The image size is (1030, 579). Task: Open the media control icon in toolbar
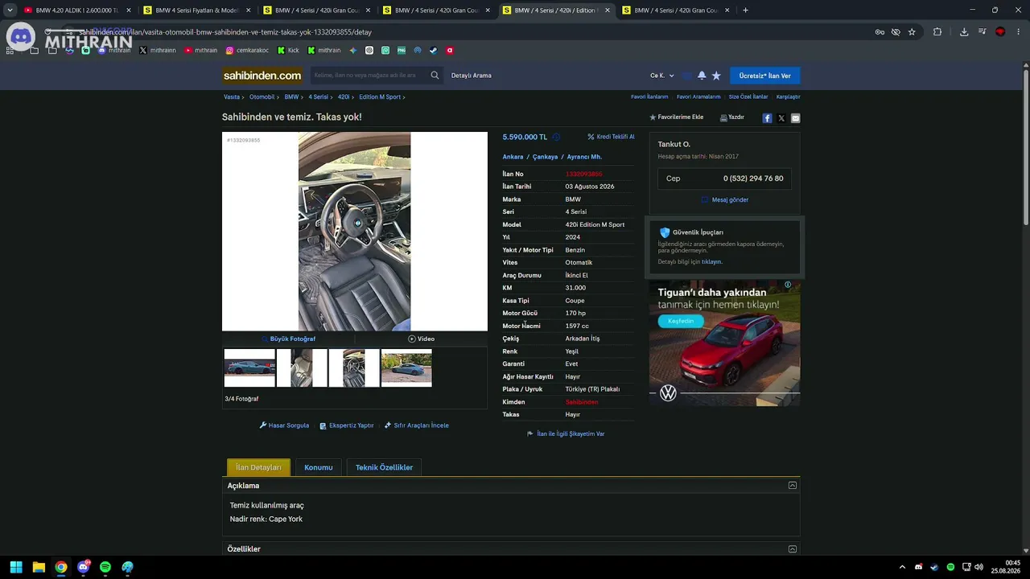(x=983, y=32)
